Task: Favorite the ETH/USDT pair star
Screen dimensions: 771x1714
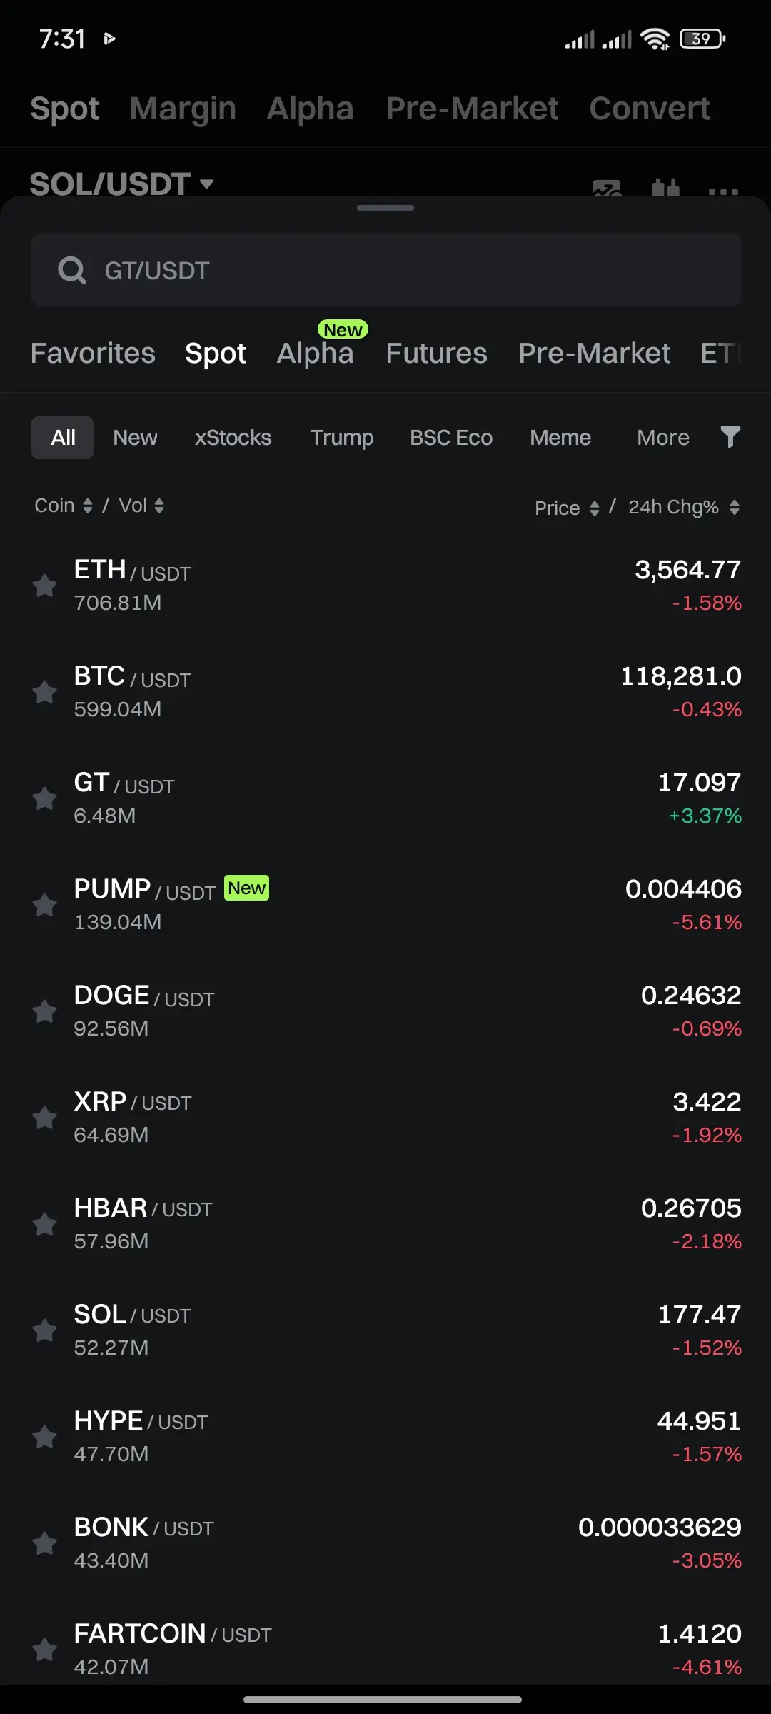Action: point(44,586)
